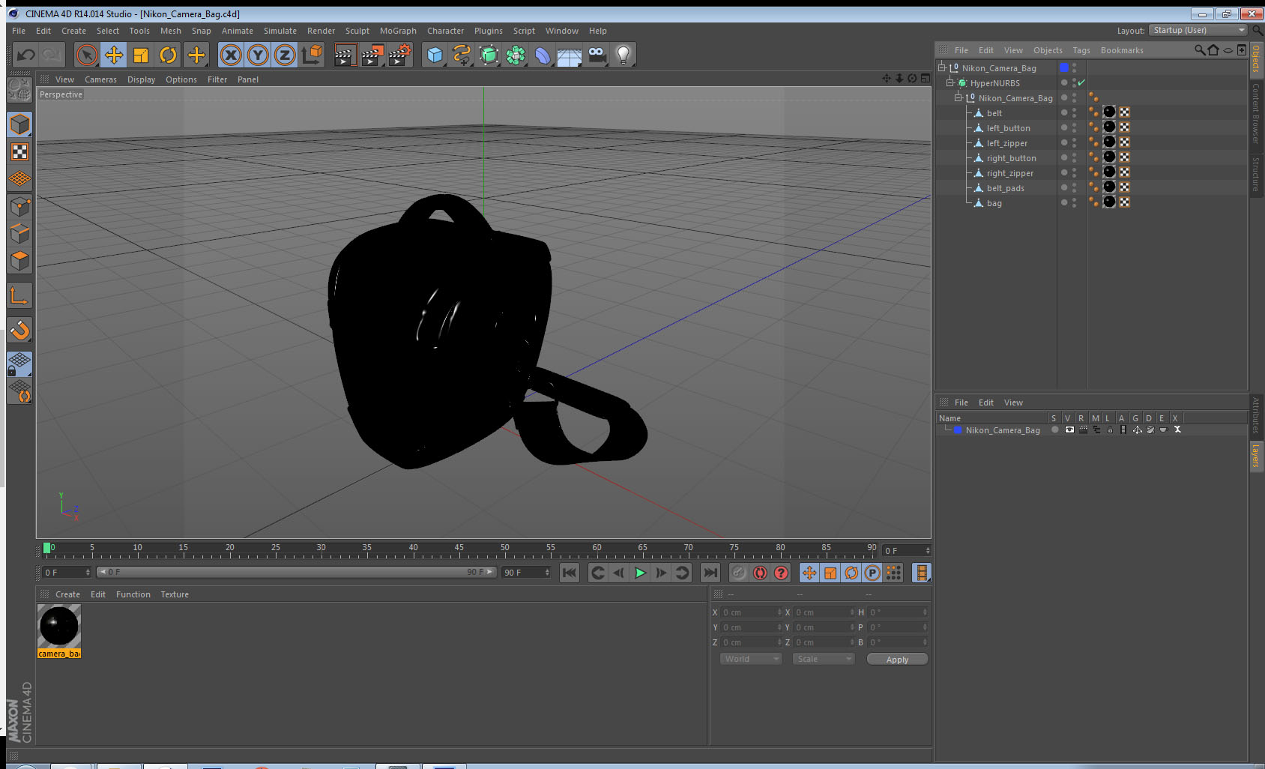Viewport: 1265px width, 769px height.
Task: Toggle snapping magnet in left palette
Action: [20, 330]
